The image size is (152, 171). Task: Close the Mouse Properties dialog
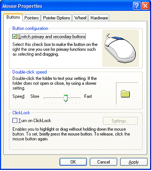click(145, 6)
